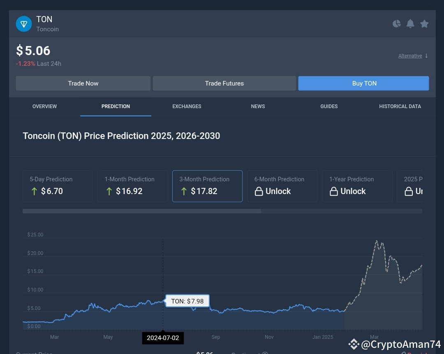Select the 5-Day Prediction card

pos(58,186)
